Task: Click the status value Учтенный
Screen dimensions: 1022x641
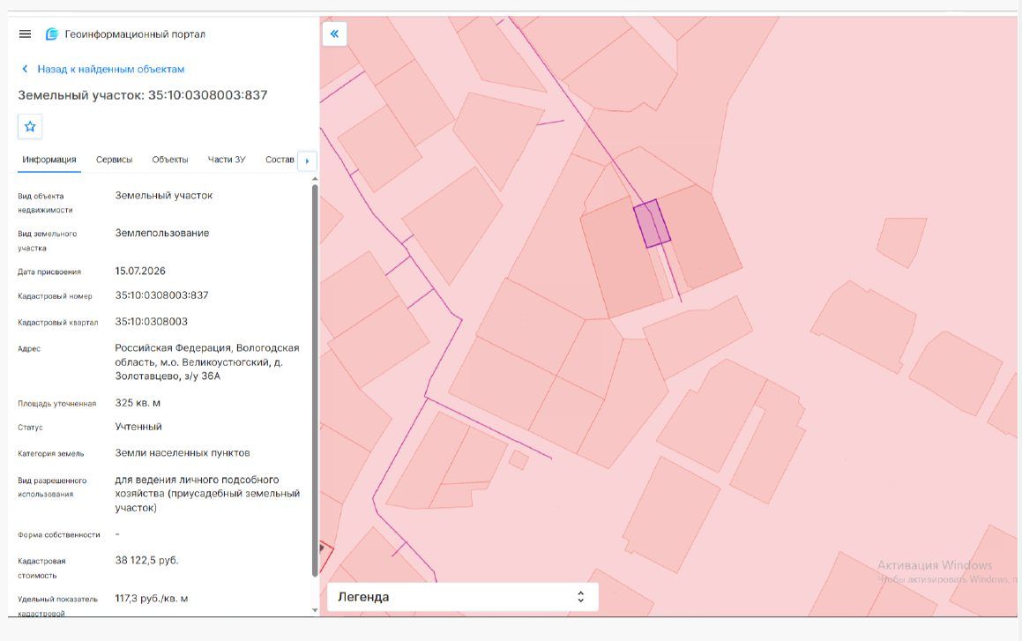Action: tap(138, 427)
